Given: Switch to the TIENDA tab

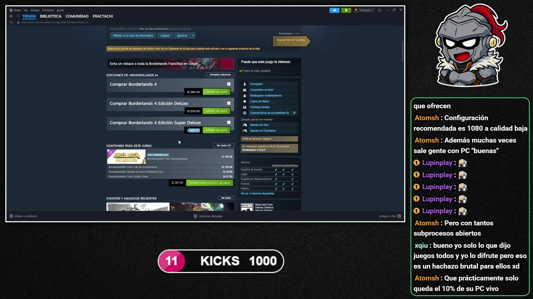Looking at the screenshot, I should 29,16.
